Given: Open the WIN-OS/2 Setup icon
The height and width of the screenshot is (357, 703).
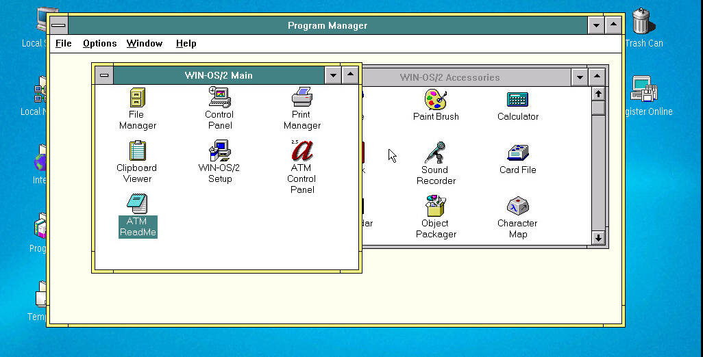Looking at the screenshot, I should [x=219, y=151].
